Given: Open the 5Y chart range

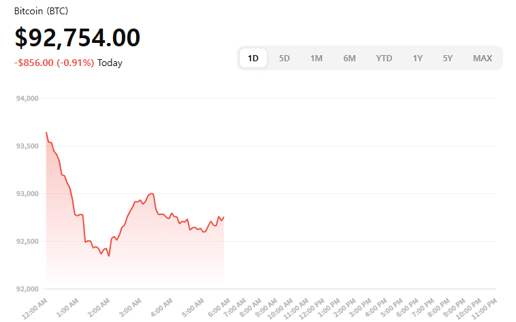Looking at the screenshot, I should click(447, 59).
